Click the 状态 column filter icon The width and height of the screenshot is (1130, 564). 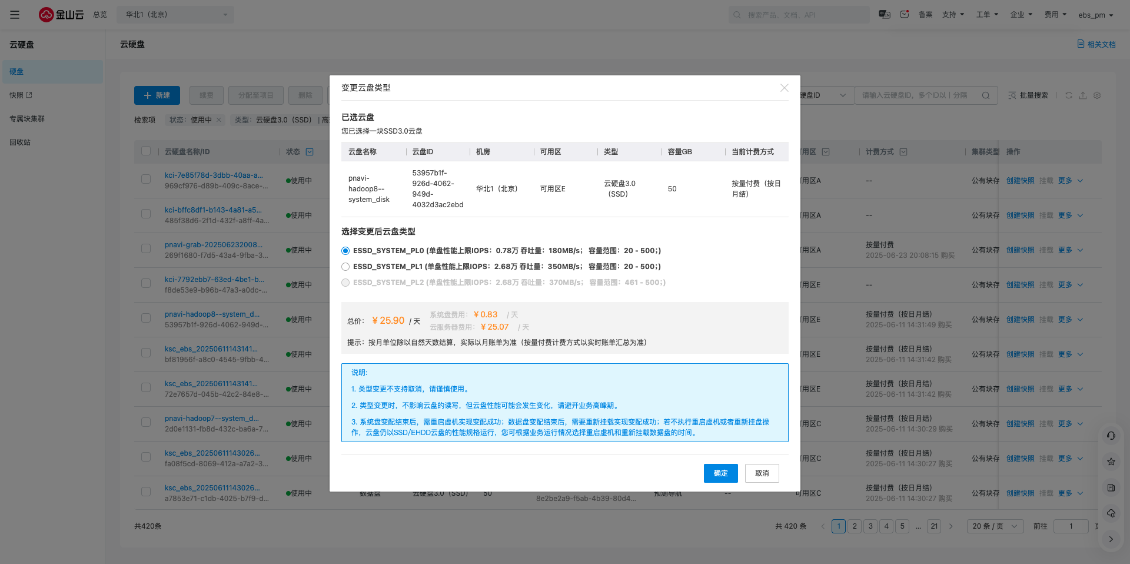pos(310,152)
